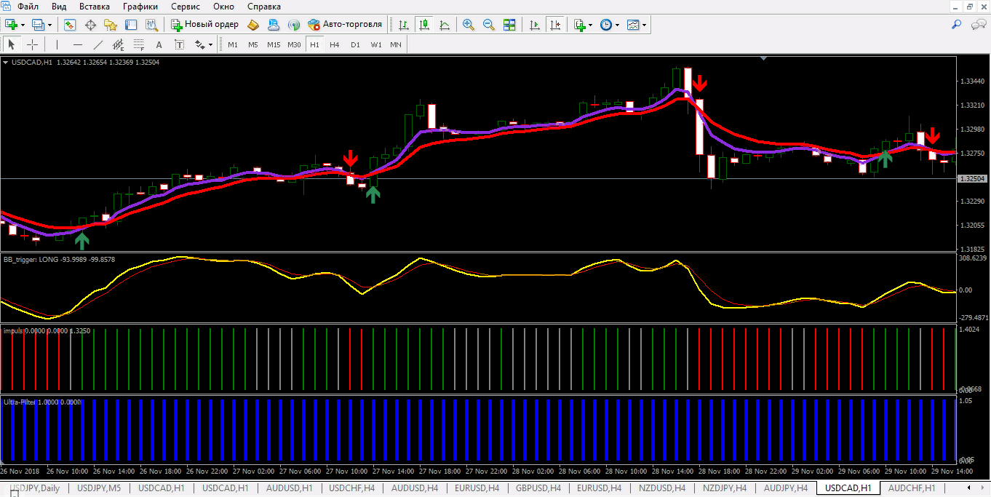Select the horizontal line drawing tool

click(x=78, y=44)
